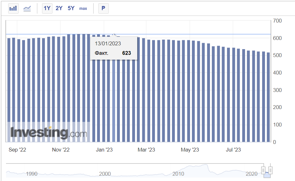295x181 pixels.
Task: Switch to bar chart view icon
Action: coord(13,9)
